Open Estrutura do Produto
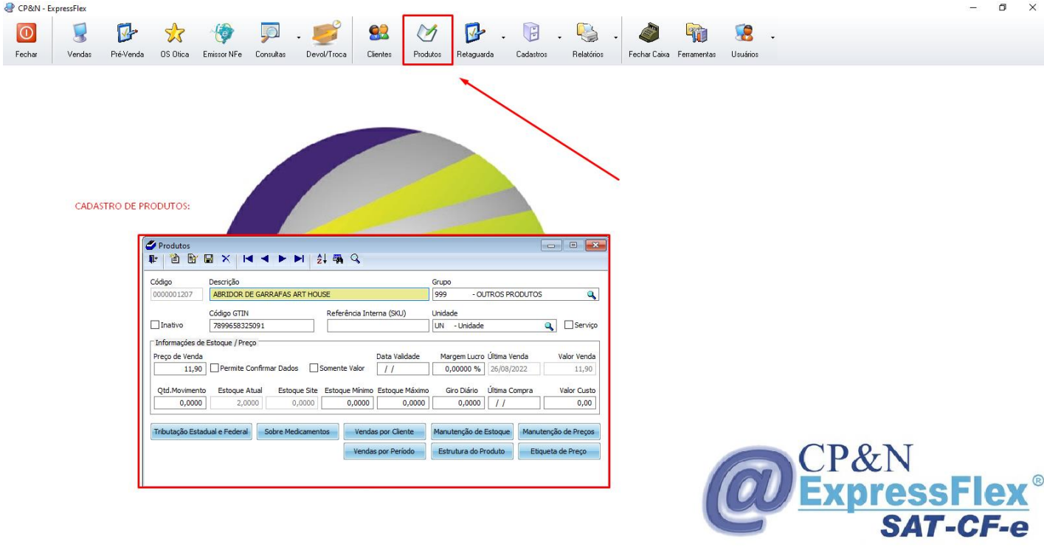This screenshot has height=550, width=1044. [x=471, y=451]
